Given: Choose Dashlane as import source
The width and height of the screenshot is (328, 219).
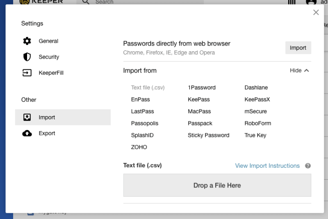Looking at the screenshot, I should click(x=256, y=87).
